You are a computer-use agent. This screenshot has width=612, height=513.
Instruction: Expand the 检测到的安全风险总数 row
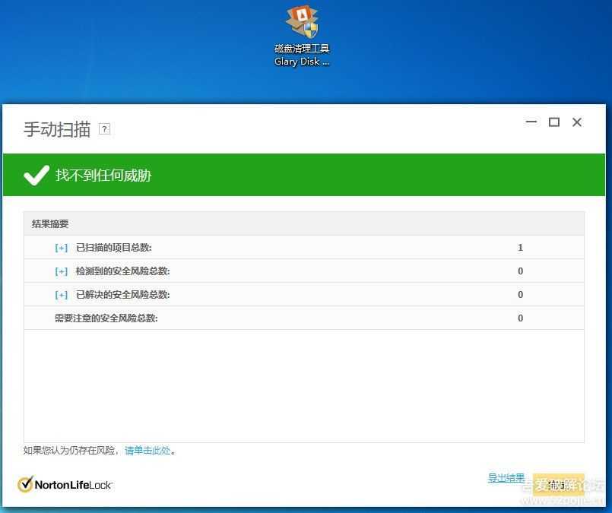tap(61, 271)
